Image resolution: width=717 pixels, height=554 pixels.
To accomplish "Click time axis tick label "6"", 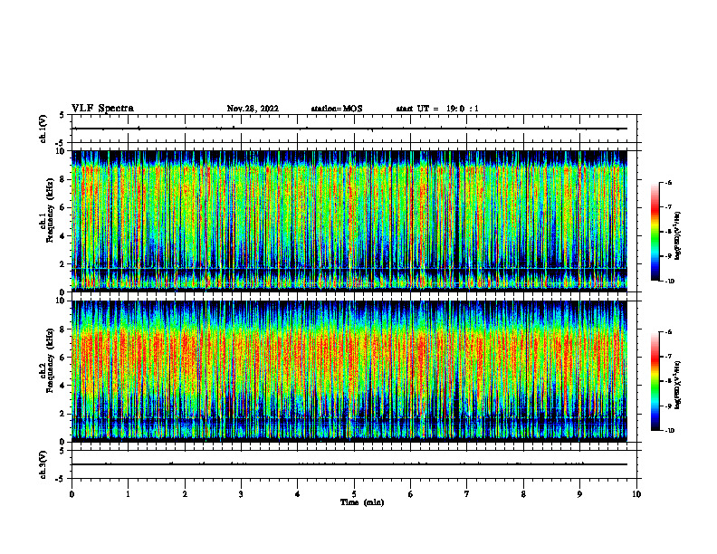I will (411, 494).
